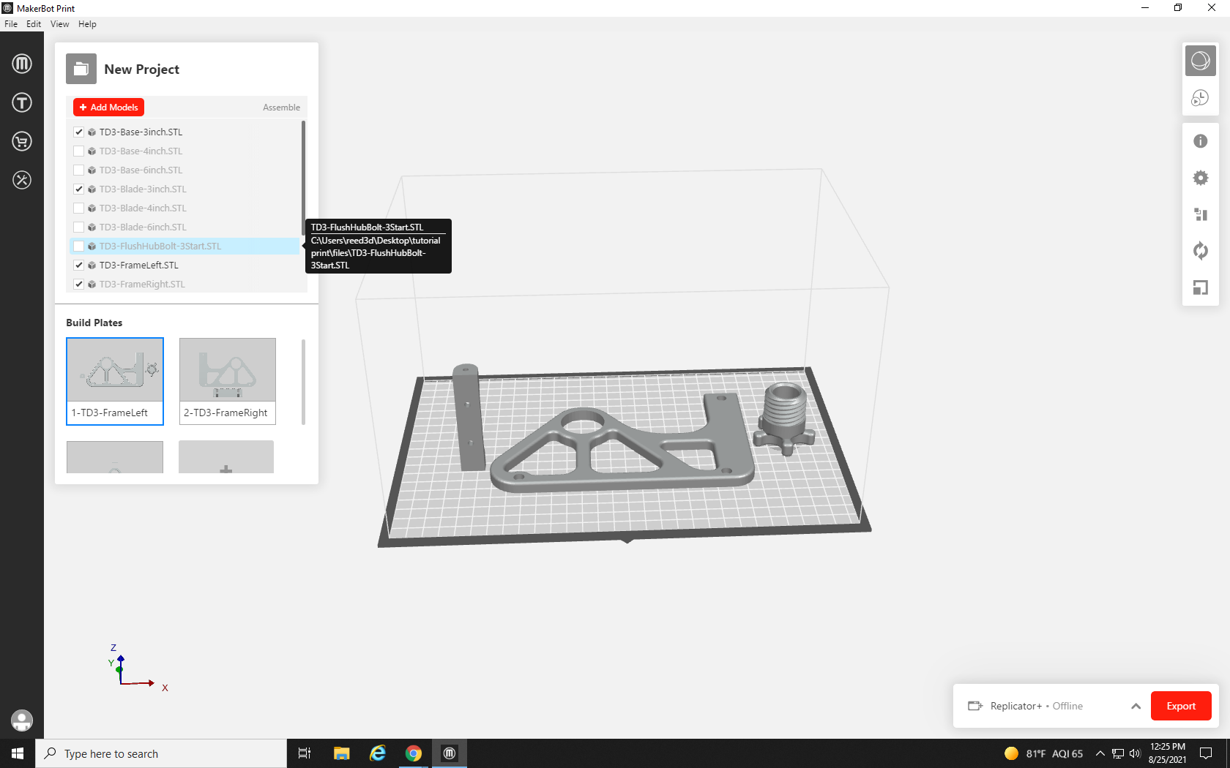This screenshot has height=768, width=1230.
Task: Uncheck TD3-Base-3inch.STL checkbox
Action: (x=79, y=132)
